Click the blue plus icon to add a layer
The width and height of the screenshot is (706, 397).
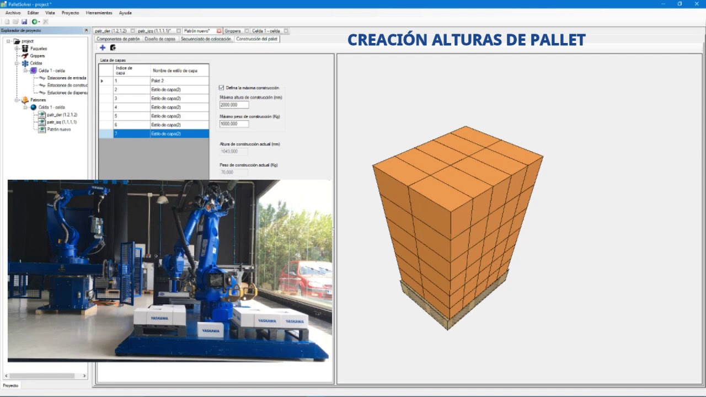(x=103, y=48)
